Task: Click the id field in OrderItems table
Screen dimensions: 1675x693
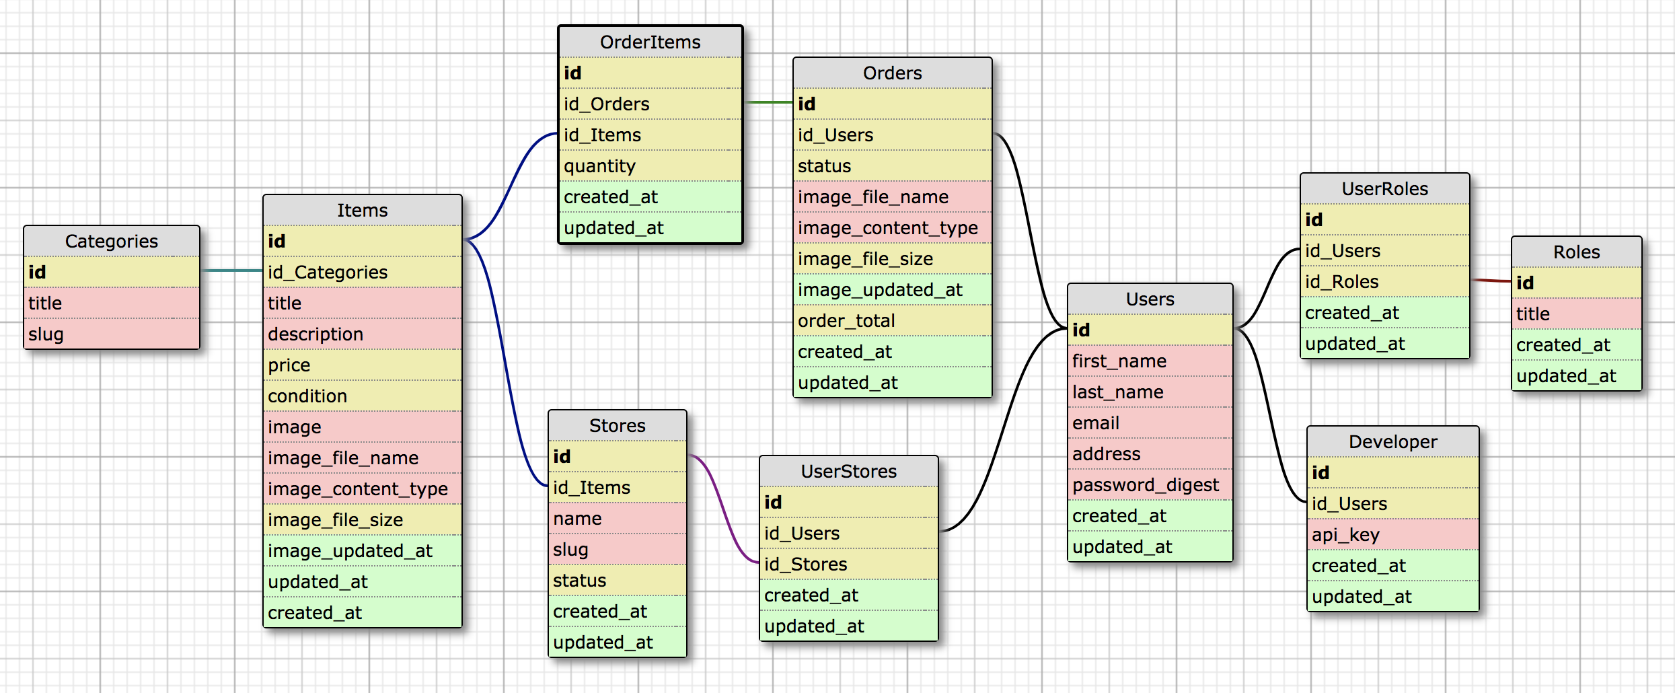Action: pos(650,73)
